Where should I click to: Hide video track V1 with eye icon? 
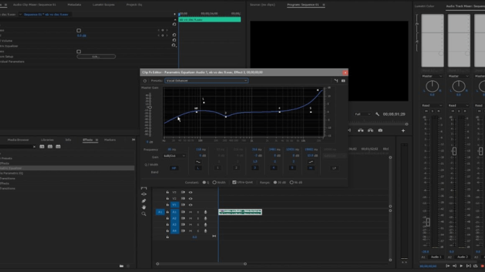coord(191,205)
